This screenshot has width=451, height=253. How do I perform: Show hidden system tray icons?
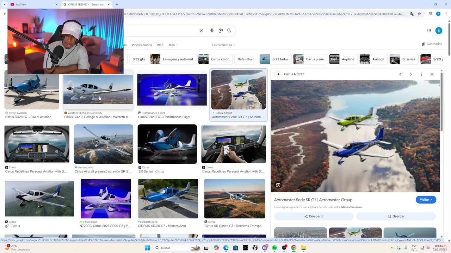(391, 248)
